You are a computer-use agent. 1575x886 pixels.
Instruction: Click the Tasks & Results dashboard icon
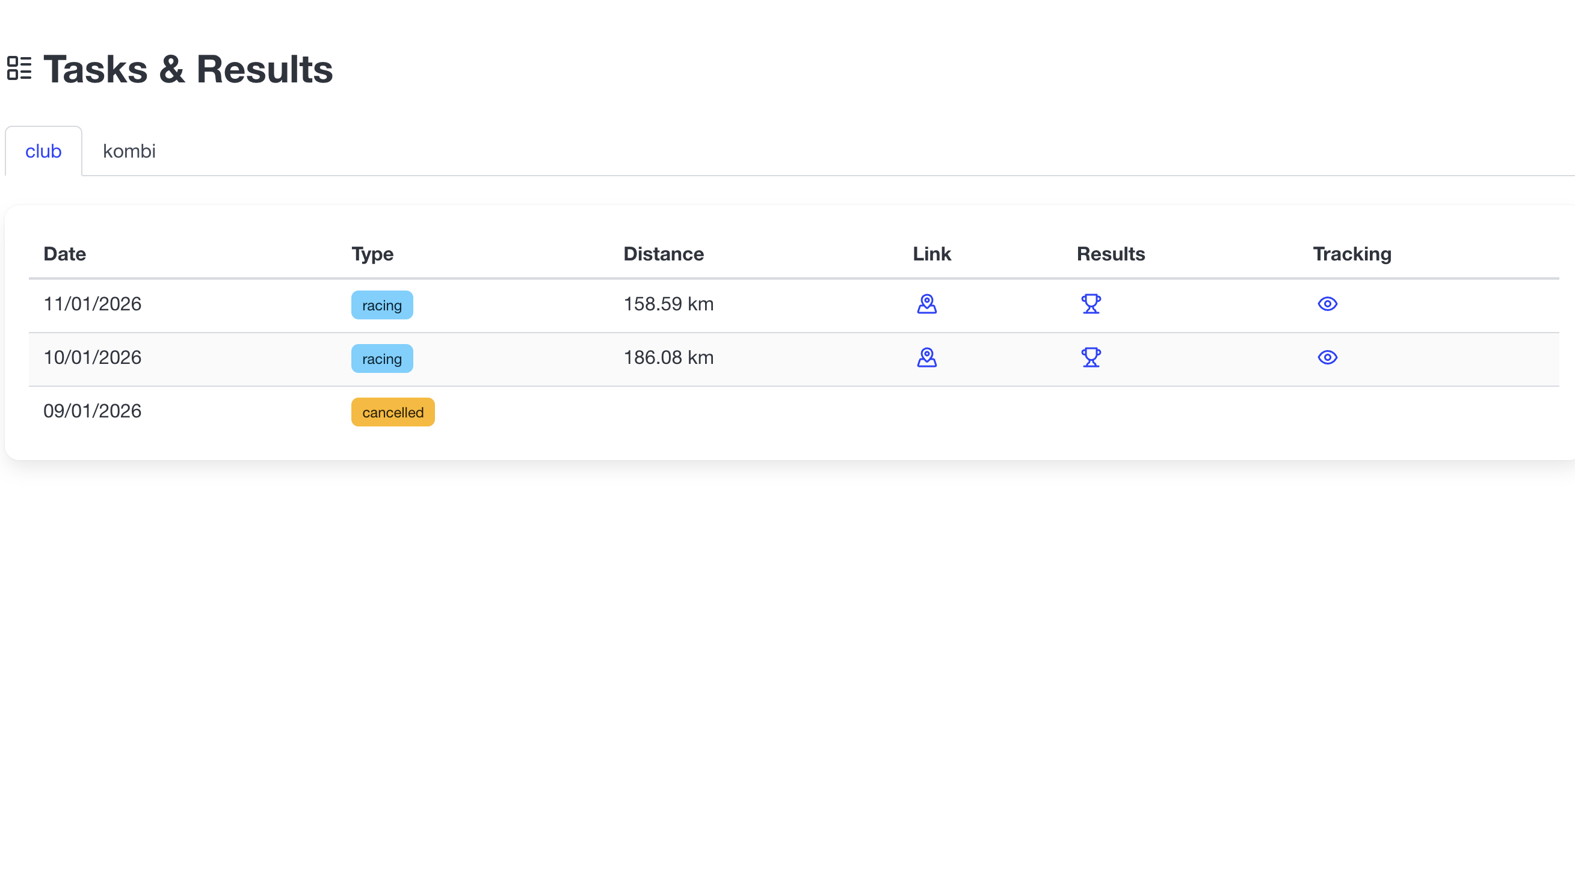point(19,69)
